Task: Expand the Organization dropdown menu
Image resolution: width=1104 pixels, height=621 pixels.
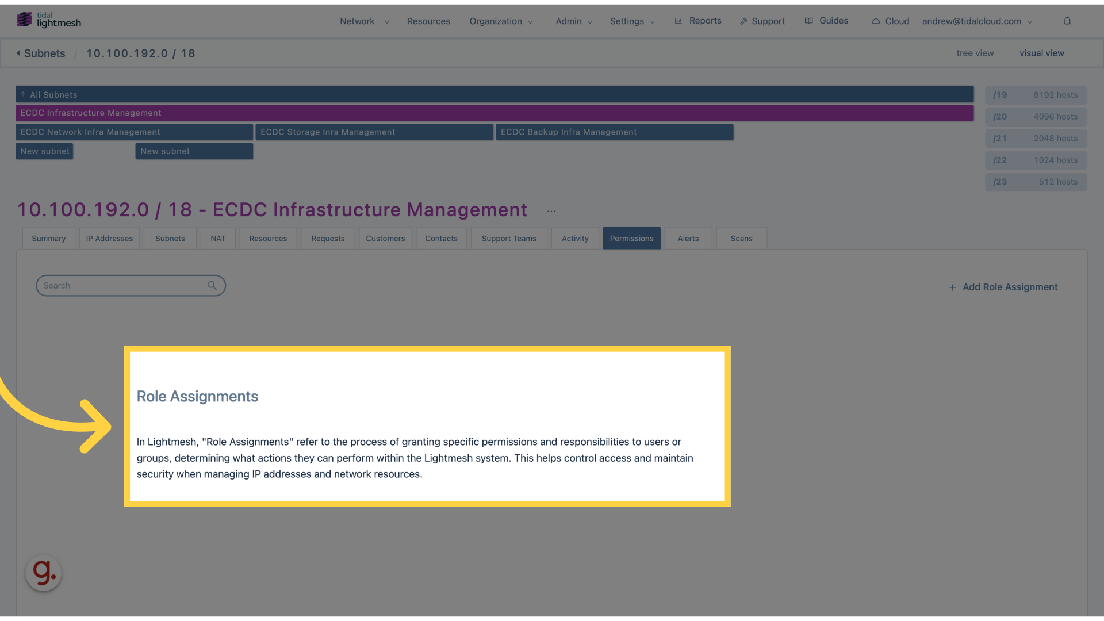Action: click(x=500, y=21)
